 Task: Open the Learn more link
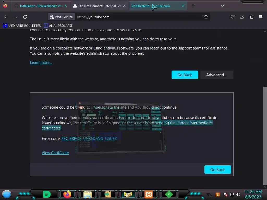41,63
